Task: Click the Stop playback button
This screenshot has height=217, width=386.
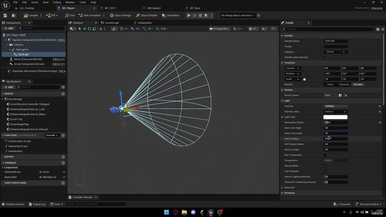Action: [x=200, y=16]
